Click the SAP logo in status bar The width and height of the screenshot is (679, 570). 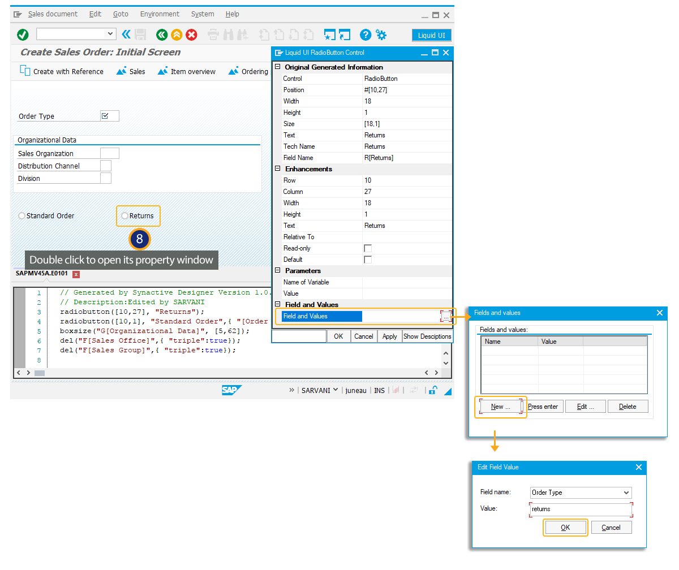[x=231, y=390]
